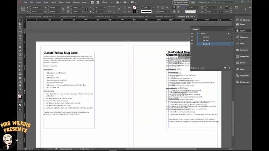The width and height of the screenshot is (269, 151).
Task: Open the CC Libraries panel
Action: click(x=243, y=20)
